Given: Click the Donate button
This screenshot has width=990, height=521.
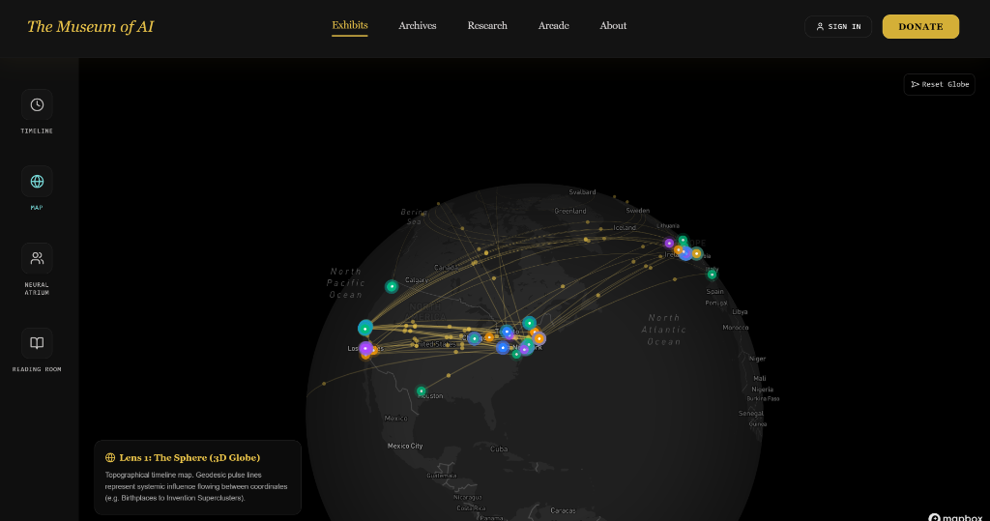Looking at the screenshot, I should [920, 26].
